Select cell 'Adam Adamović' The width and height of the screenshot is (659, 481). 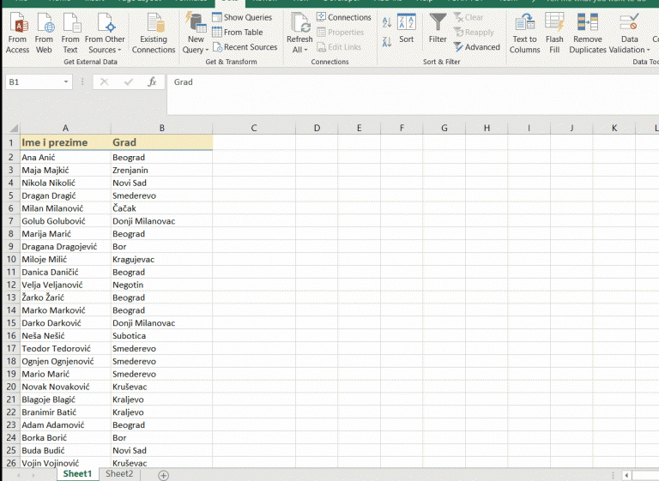[65, 424]
